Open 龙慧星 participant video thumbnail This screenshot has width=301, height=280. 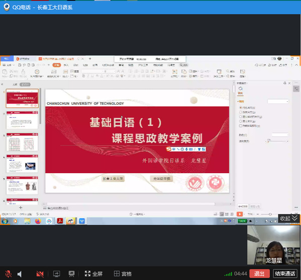coord(273,245)
